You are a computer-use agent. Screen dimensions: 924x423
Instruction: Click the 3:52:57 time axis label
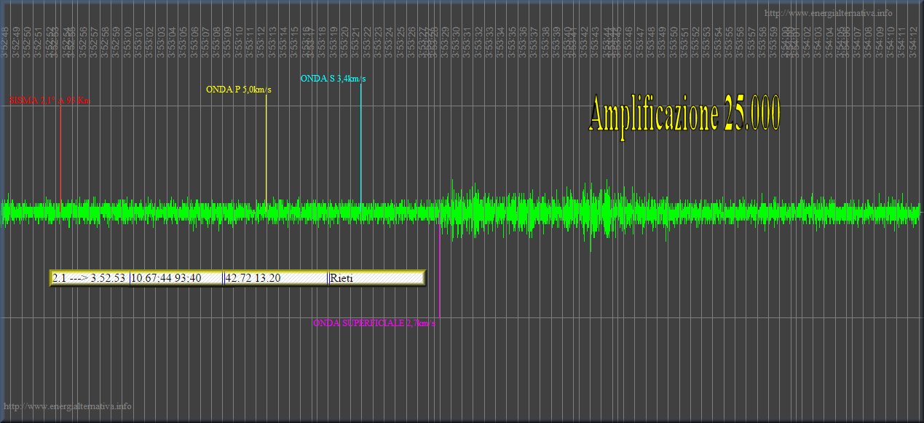tap(95, 41)
